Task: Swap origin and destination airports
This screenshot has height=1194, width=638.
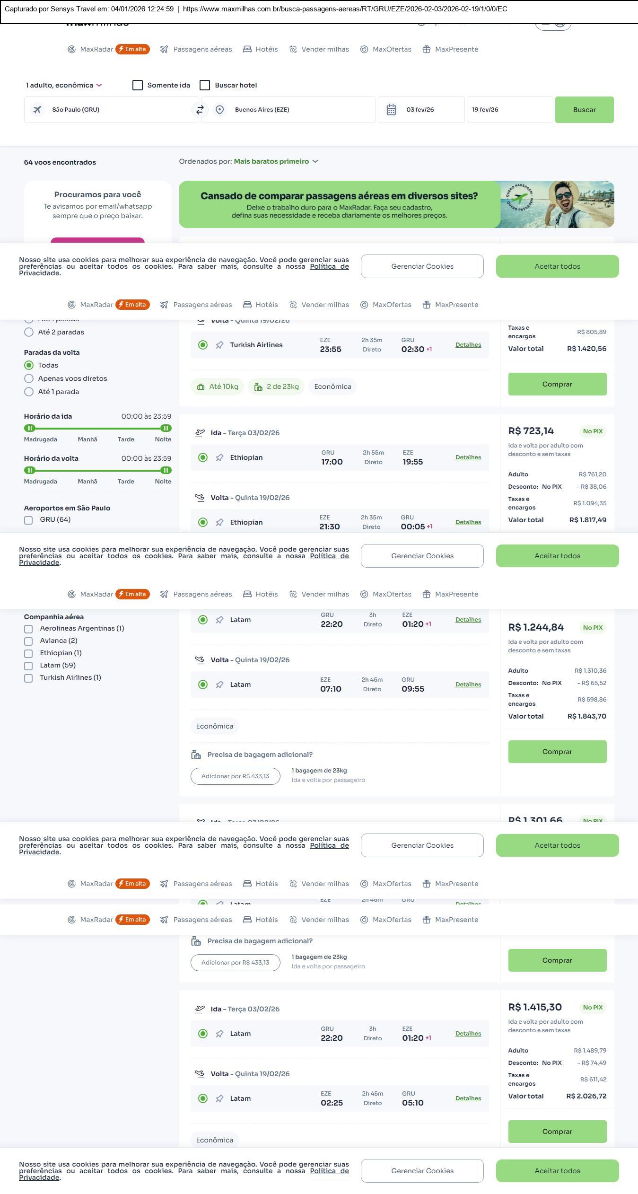Action: 200,110
